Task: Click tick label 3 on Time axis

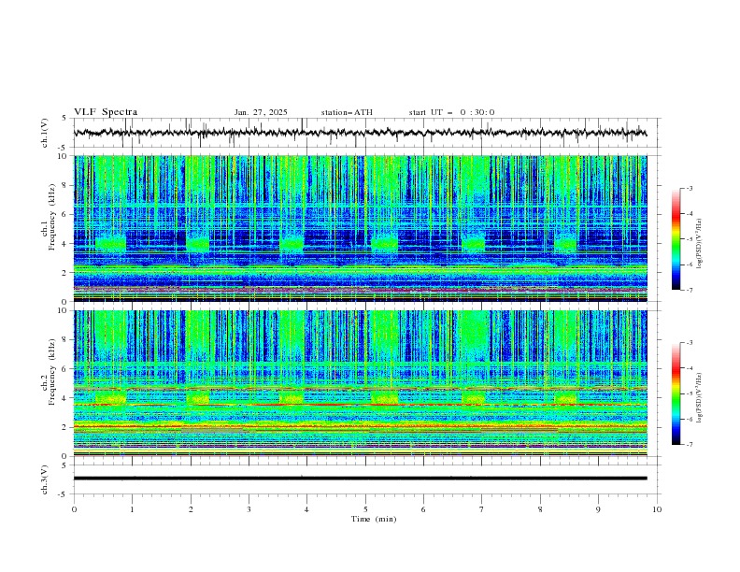Action: pyautogui.click(x=249, y=509)
